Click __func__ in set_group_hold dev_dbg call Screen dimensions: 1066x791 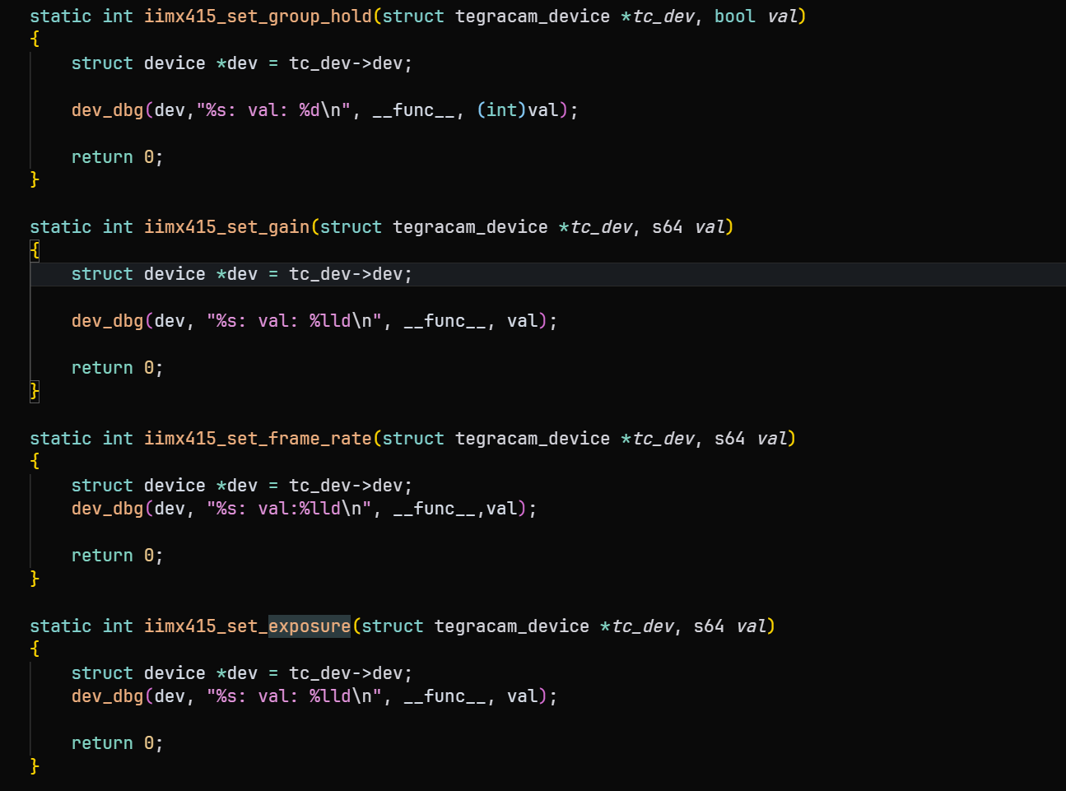tap(413, 110)
